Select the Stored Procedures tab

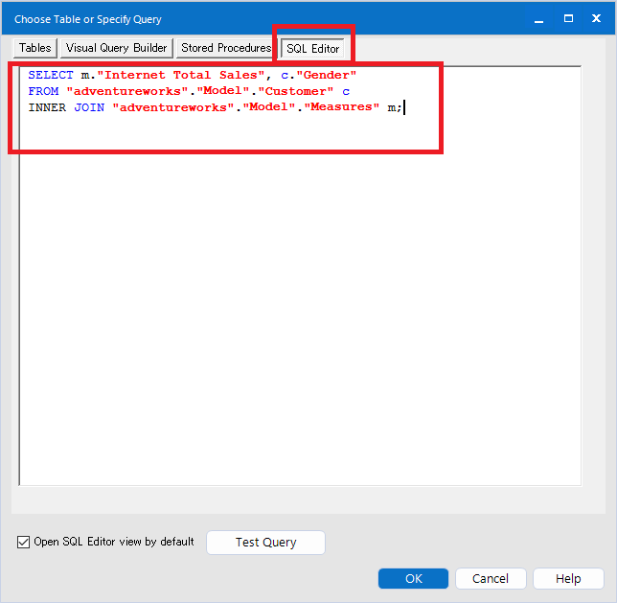coord(226,48)
